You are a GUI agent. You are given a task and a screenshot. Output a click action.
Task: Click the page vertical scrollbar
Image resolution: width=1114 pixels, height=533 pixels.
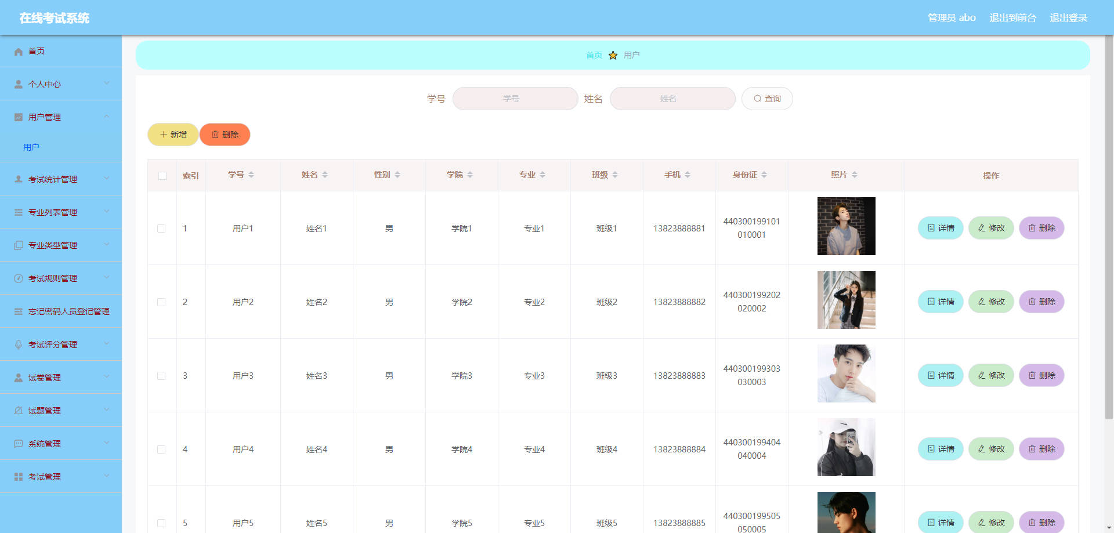[1109, 227]
